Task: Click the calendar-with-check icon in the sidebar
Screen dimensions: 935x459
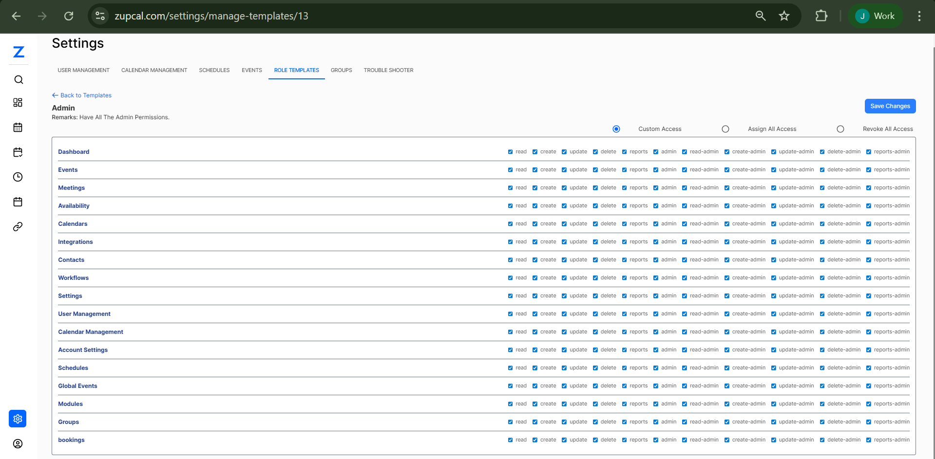Action: pos(18,152)
